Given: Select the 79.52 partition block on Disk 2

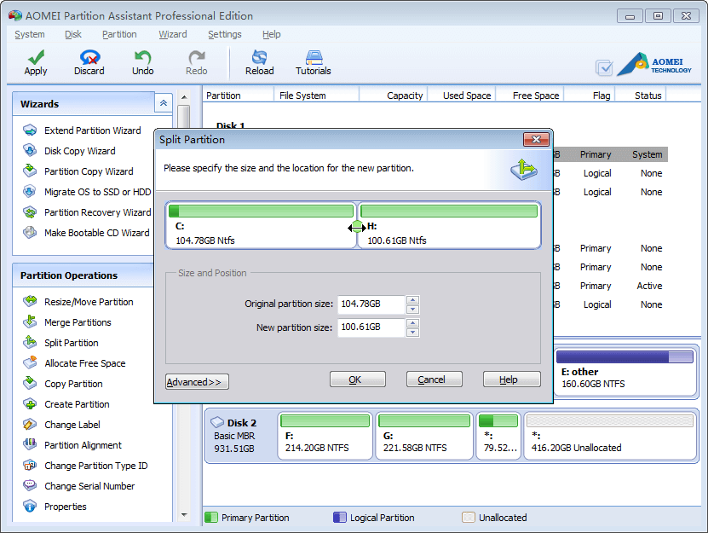Looking at the screenshot, I should point(498,435).
